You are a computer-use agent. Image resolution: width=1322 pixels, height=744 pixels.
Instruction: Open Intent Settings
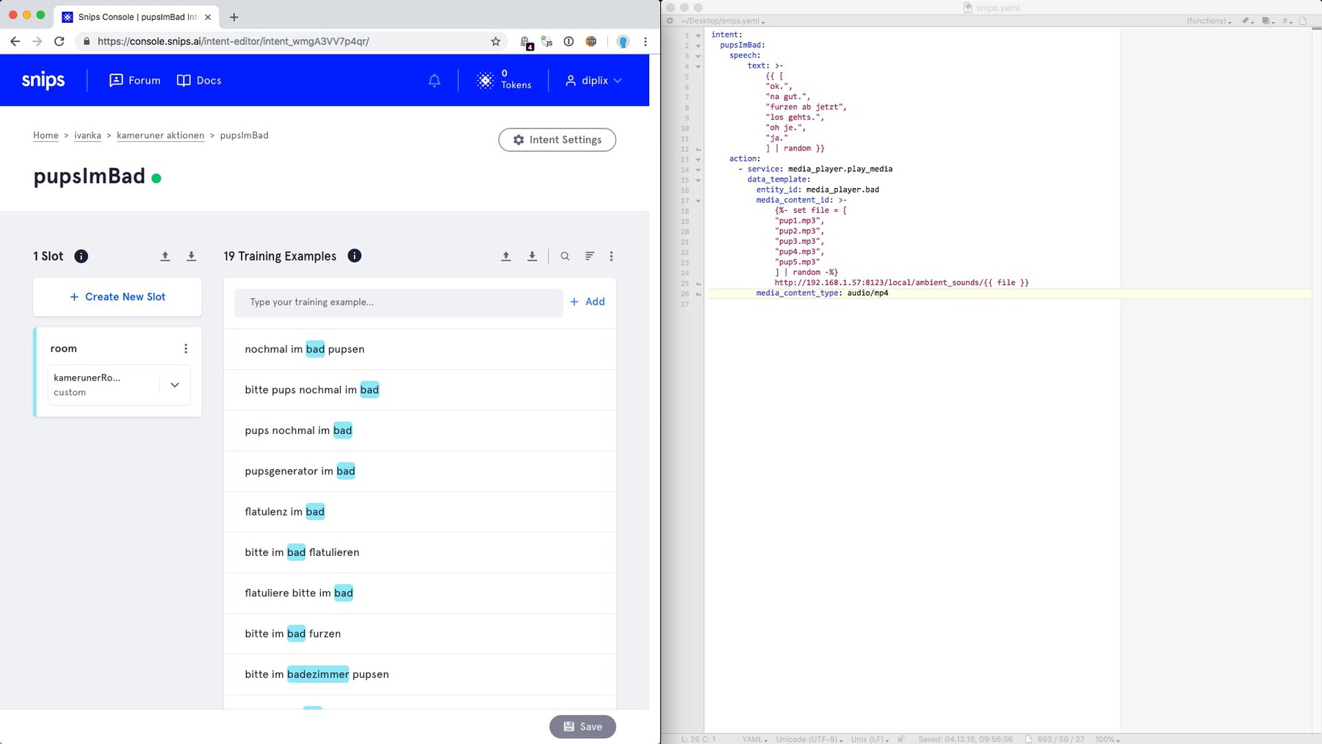point(557,140)
